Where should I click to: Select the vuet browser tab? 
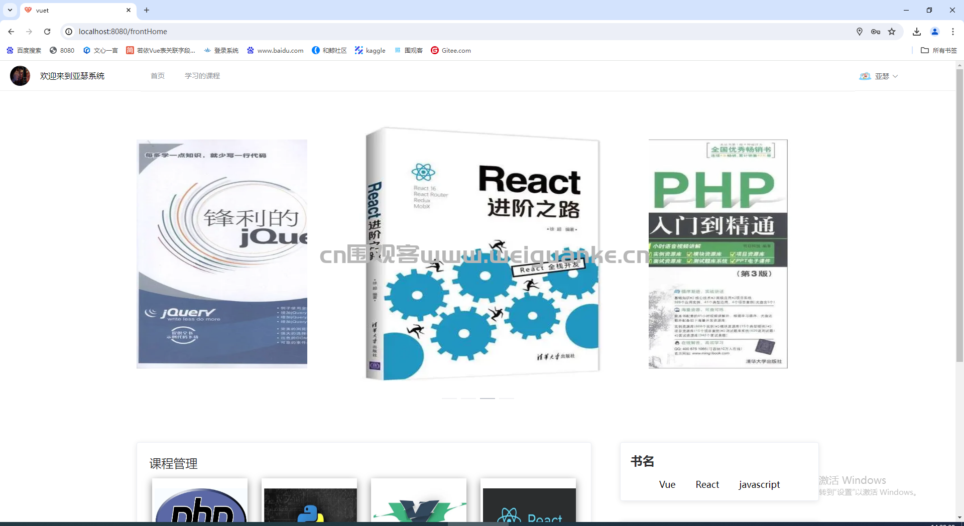click(x=78, y=10)
